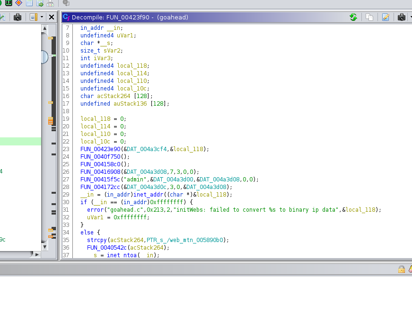Image resolution: width=412 pixels, height=333 pixels.
Task: Select the FUN_00423e90 function call
Action: [100, 149]
